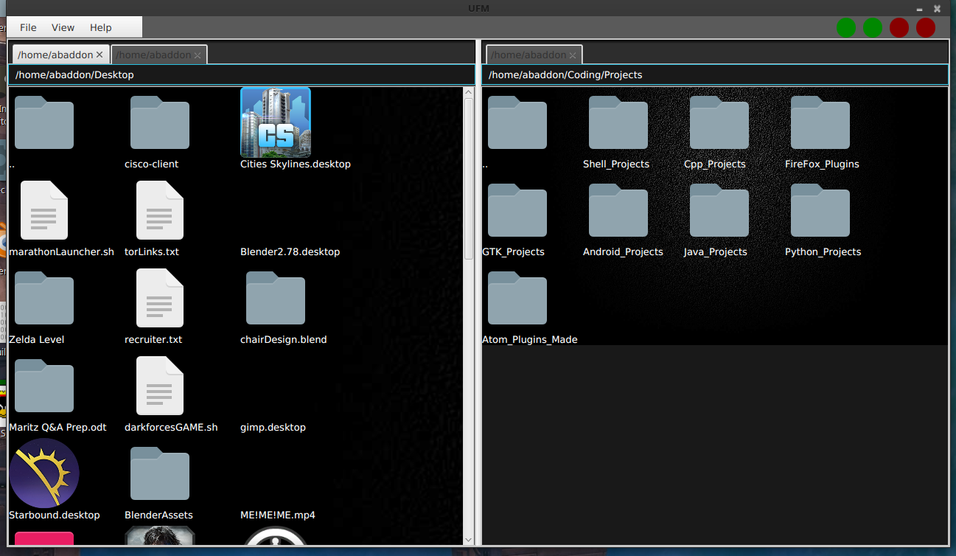The width and height of the screenshot is (956, 556).
Task: Launch the Starbound.desktop icon
Action: 44,473
